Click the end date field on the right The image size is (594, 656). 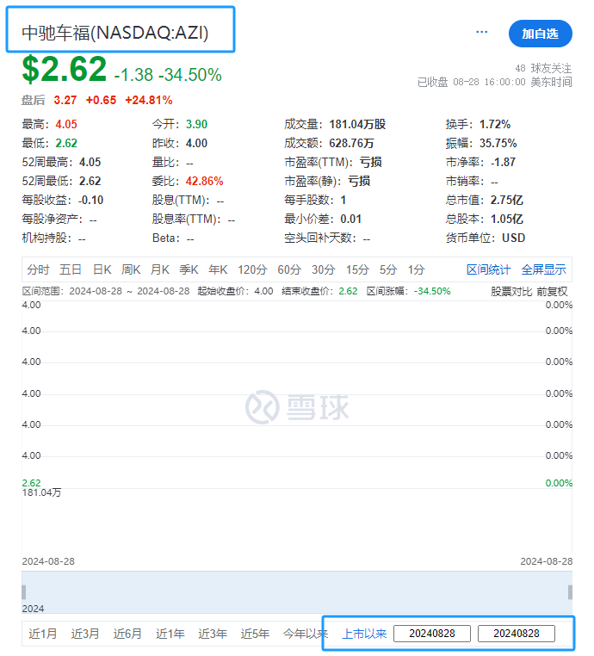point(517,634)
